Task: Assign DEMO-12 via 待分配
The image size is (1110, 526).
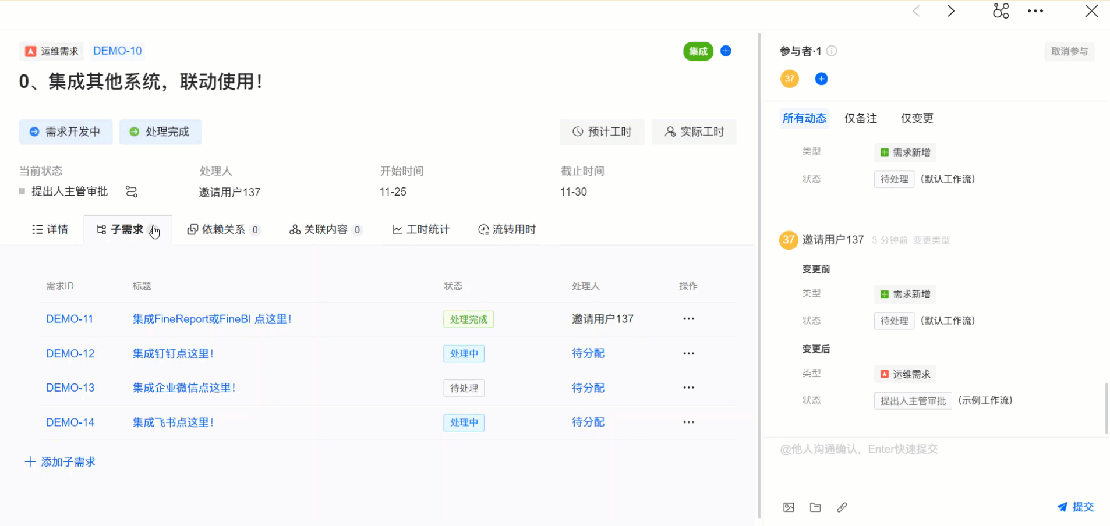Action: point(588,353)
